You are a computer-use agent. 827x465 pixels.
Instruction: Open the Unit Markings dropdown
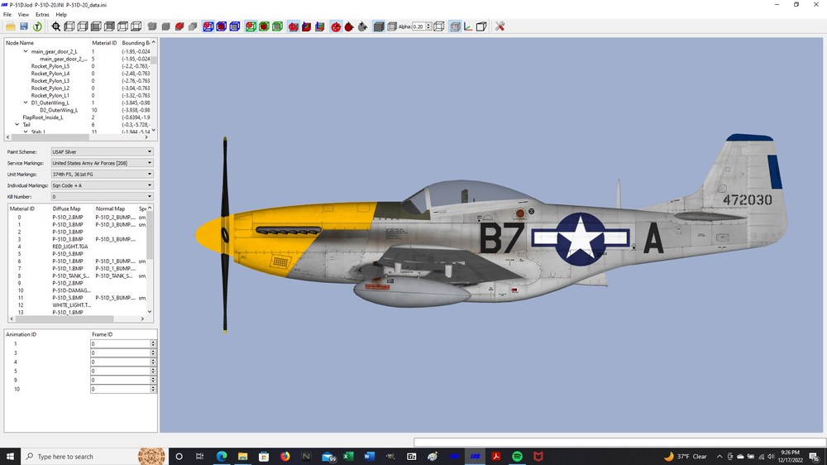(102, 175)
